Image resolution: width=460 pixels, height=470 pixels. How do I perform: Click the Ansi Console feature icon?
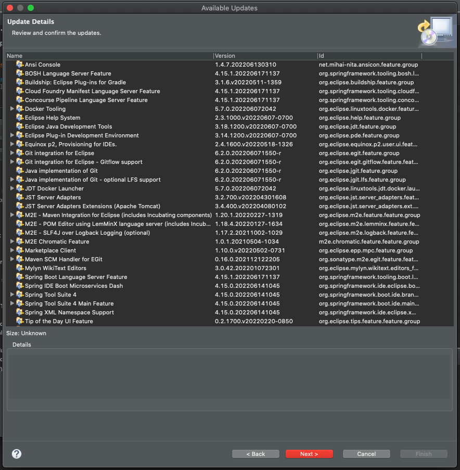(20, 65)
